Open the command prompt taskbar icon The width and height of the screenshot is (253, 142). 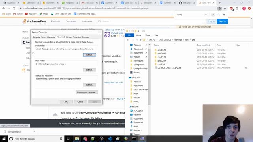pyautogui.click(x=134, y=138)
